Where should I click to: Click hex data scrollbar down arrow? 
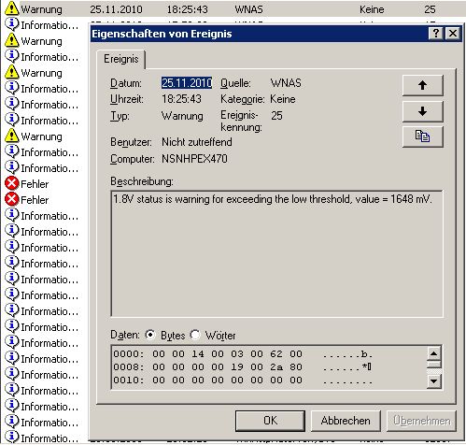tap(433, 380)
